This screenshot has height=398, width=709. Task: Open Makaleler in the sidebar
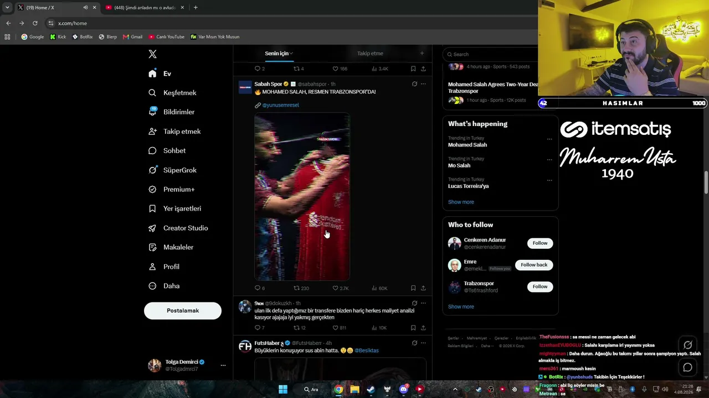pos(171,247)
